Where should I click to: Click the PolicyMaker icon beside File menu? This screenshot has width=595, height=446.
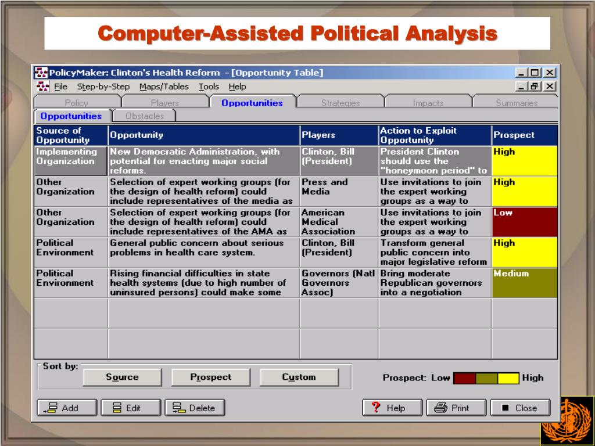42,87
